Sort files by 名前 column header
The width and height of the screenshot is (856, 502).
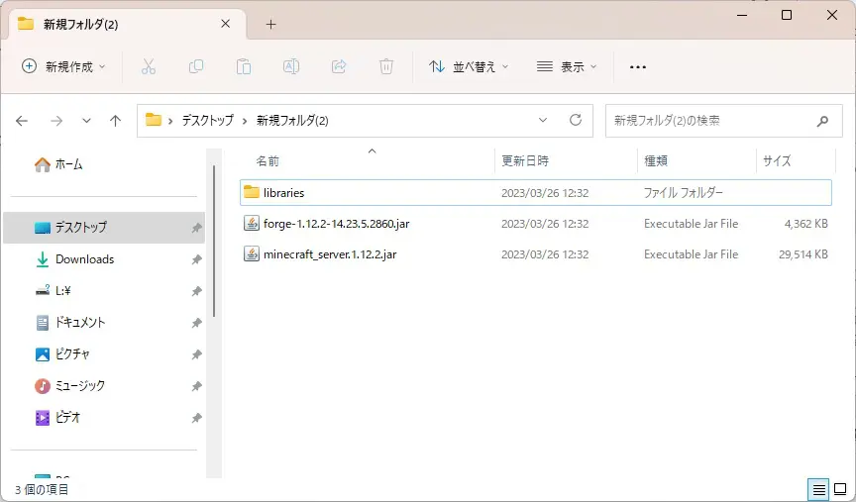click(x=268, y=160)
